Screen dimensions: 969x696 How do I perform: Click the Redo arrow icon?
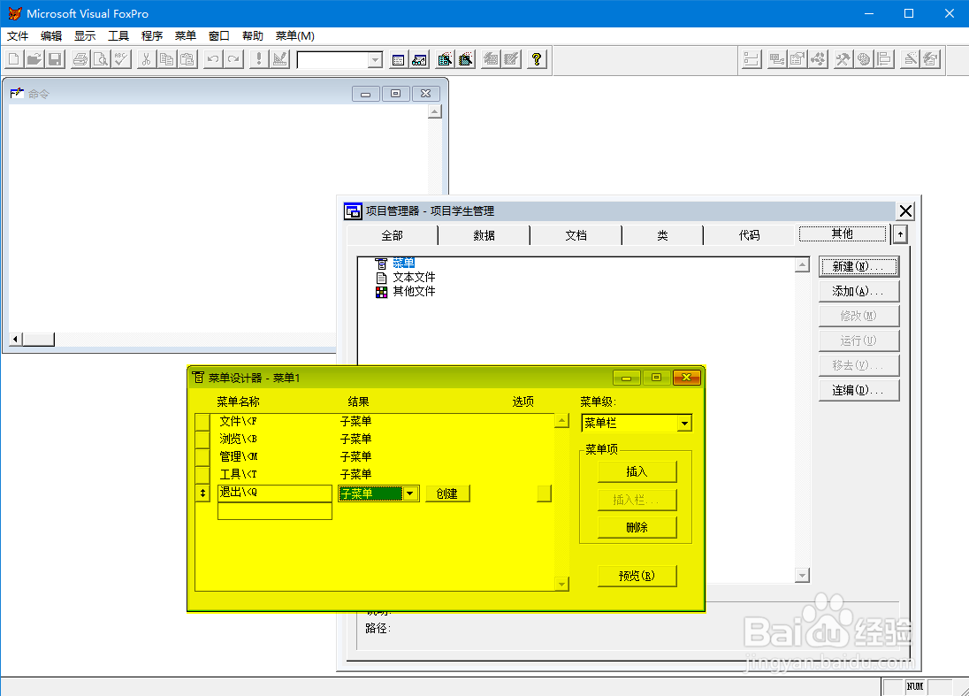point(233,59)
